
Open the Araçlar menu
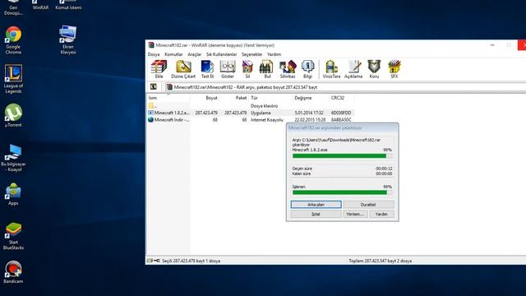[x=194, y=54]
